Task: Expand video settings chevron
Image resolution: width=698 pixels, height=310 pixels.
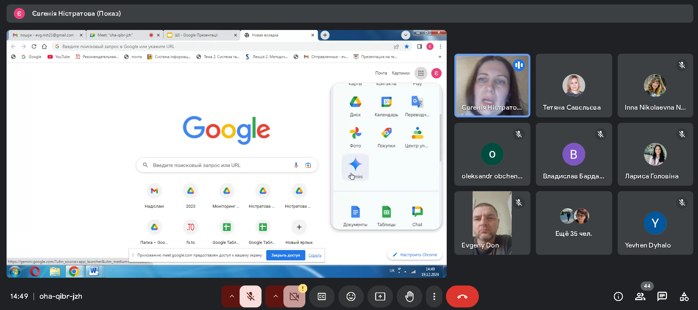Action: click(x=275, y=296)
